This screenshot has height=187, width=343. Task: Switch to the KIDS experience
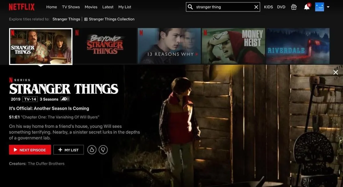[268, 7]
